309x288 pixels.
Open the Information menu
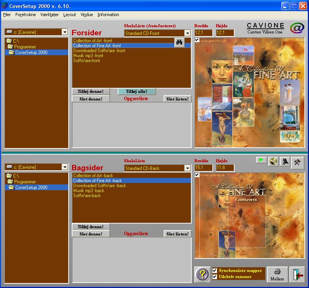click(108, 15)
